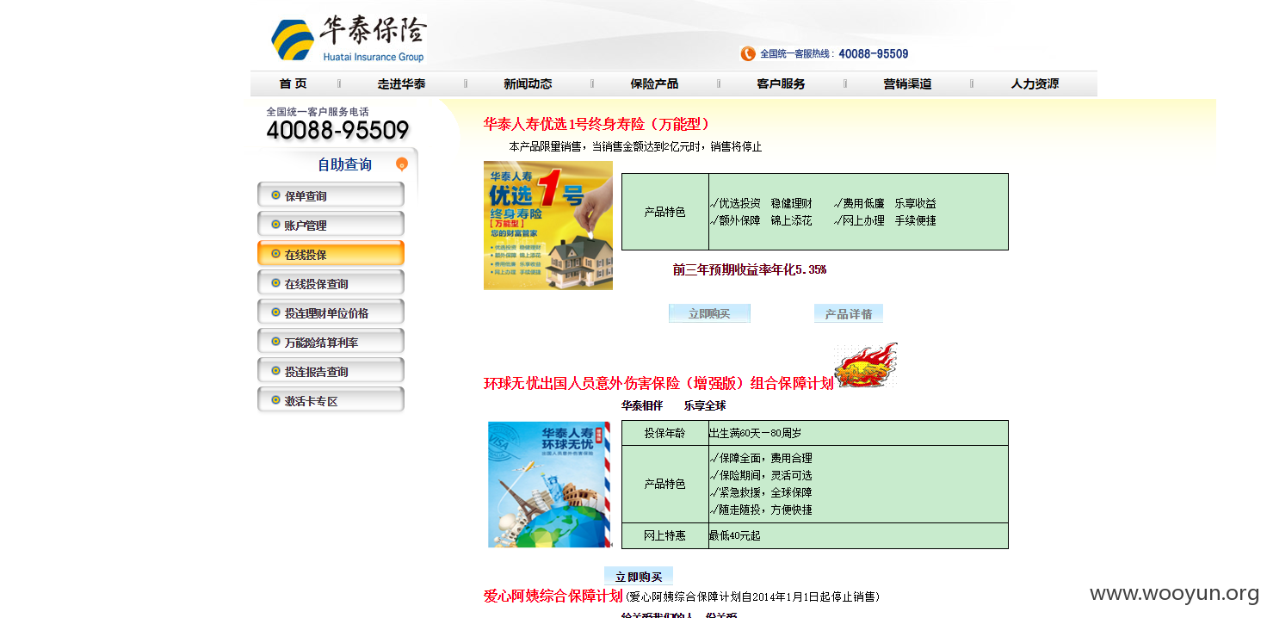The width and height of the screenshot is (1267, 618).
Task: Click the 华泰人寿优选1号终身寿险 title
Action: 596,124
